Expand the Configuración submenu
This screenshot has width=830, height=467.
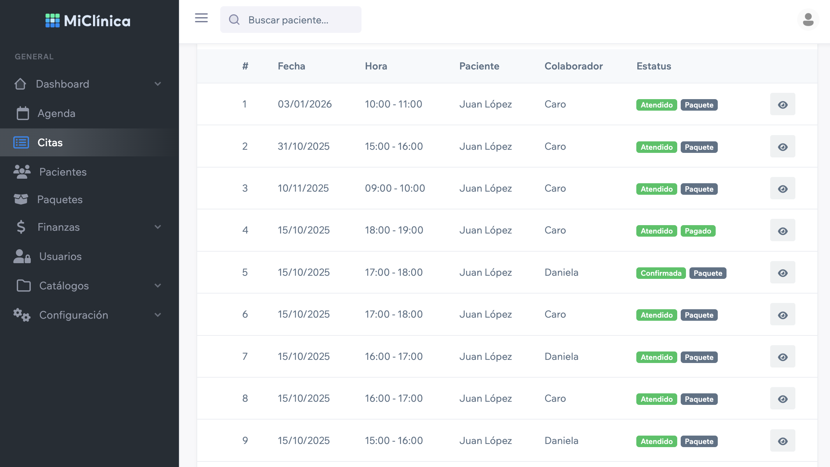point(158,315)
